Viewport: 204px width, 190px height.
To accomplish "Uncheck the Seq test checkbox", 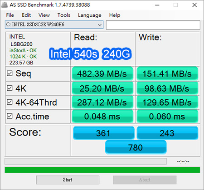I will tap(10, 73).
